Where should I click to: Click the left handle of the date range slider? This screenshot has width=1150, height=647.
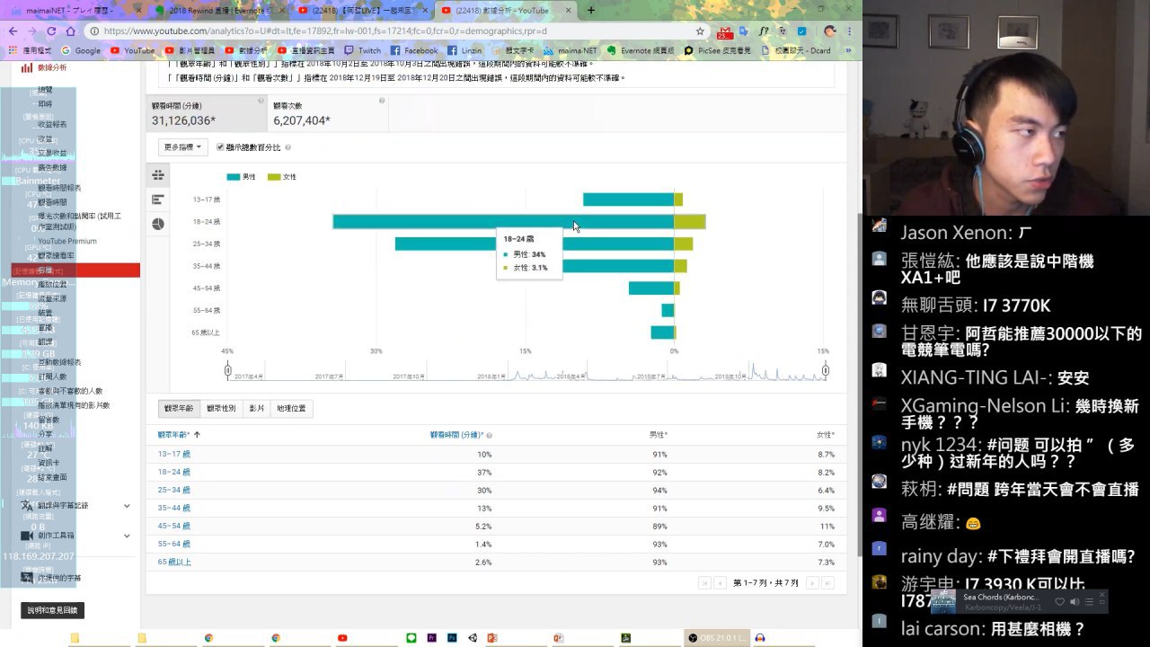[x=227, y=370]
